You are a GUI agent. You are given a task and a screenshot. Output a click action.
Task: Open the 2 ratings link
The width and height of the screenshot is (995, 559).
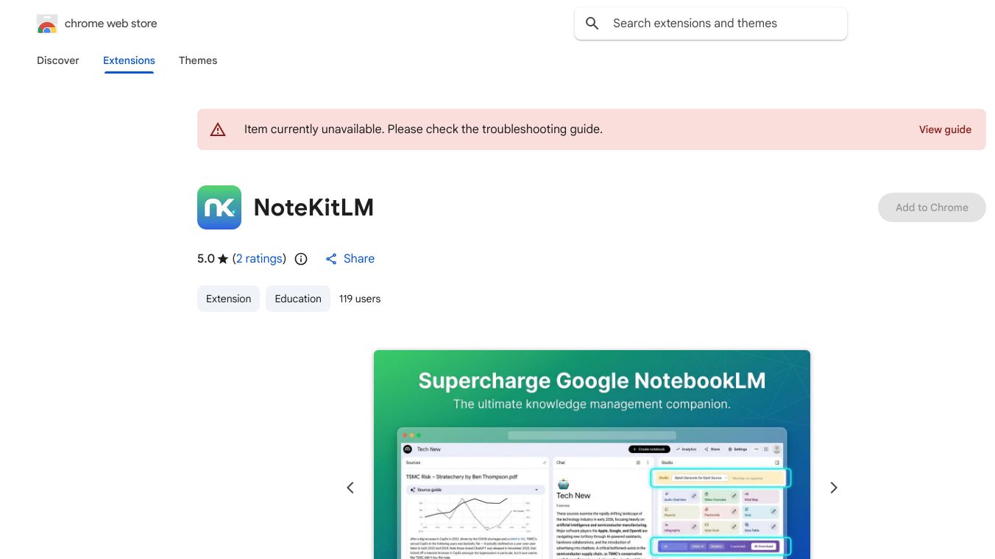[x=259, y=258]
